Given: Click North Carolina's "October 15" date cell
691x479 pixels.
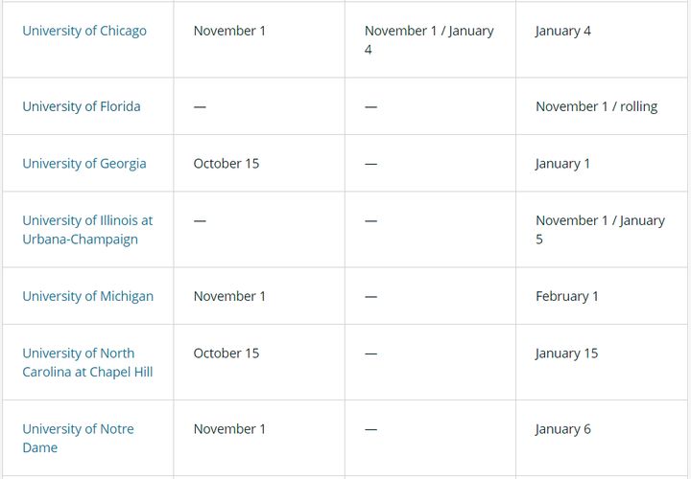Looking at the screenshot, I should pyautogui.click(x=226, y=353).
